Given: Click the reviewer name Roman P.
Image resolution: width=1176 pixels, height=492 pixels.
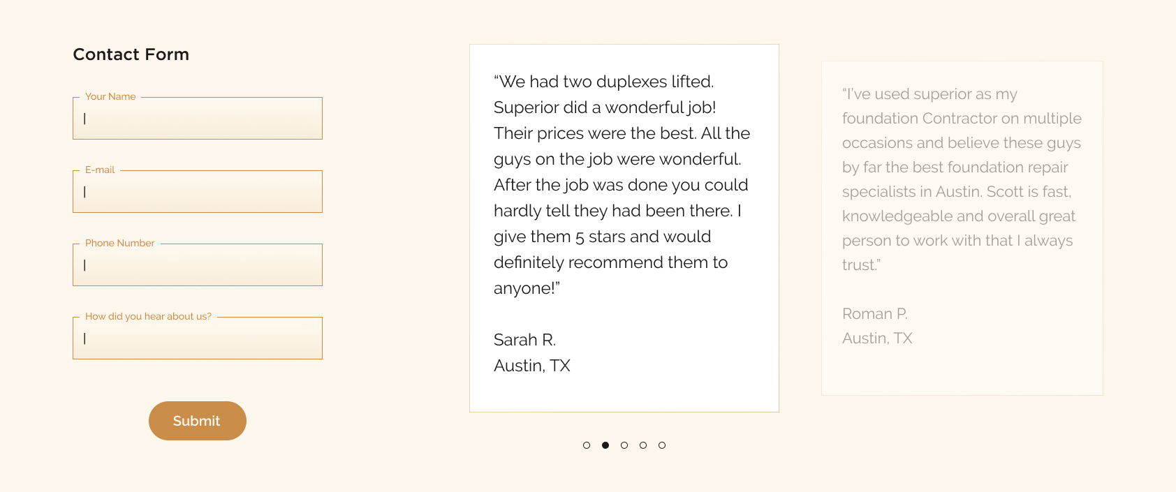Looking at the screenshot, I should [x=874, y=314].
